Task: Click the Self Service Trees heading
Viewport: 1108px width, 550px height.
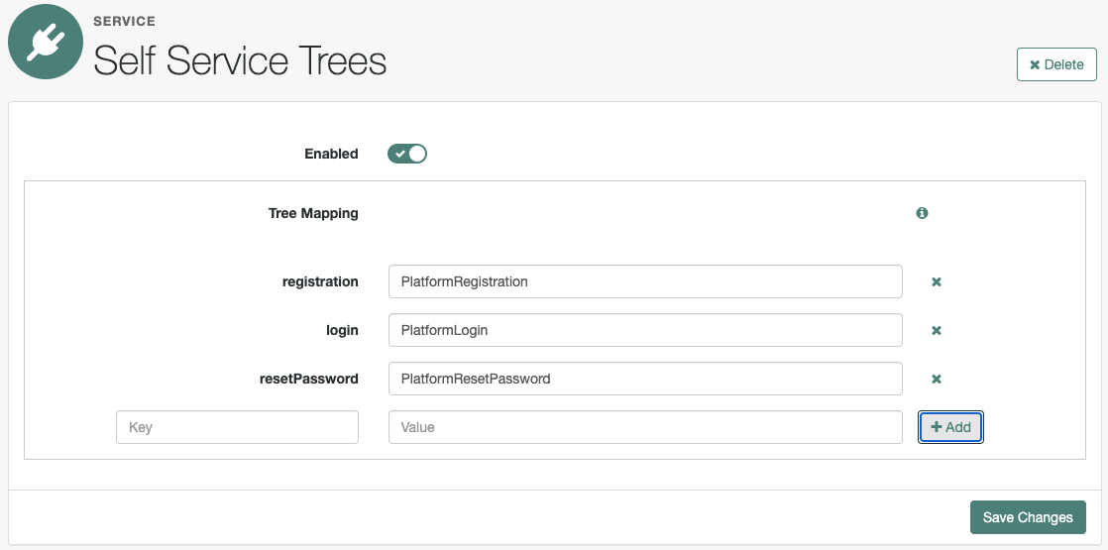Action: coord(240,61)
